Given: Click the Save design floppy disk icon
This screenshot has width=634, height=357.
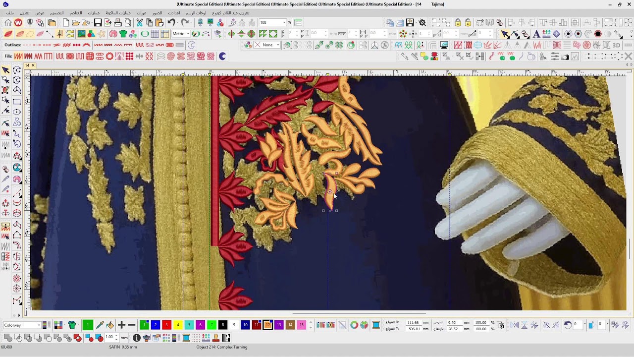Looking at the screenshot, I should click(98, 22).
